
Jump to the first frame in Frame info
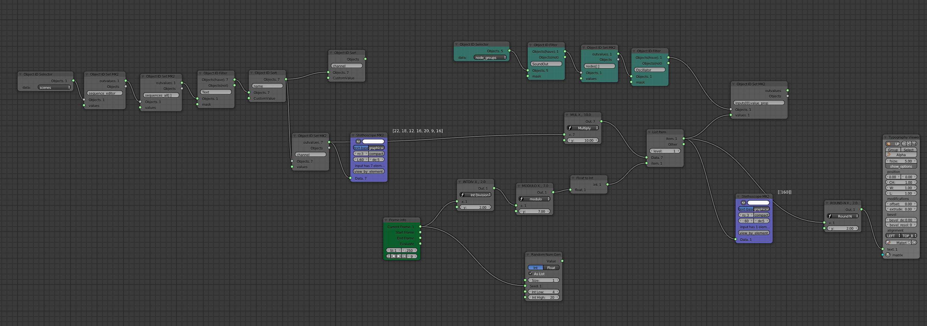pyautogui.click(x=388, y=256)
